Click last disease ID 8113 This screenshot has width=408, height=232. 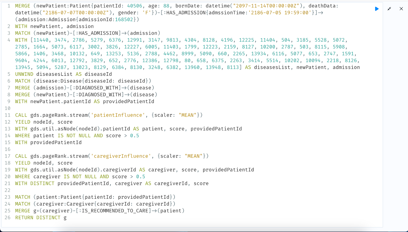[233, 67]
